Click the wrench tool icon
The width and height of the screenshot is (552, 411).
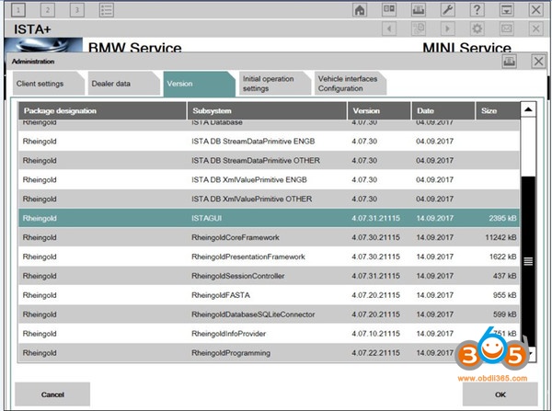[x=447, y=9]
